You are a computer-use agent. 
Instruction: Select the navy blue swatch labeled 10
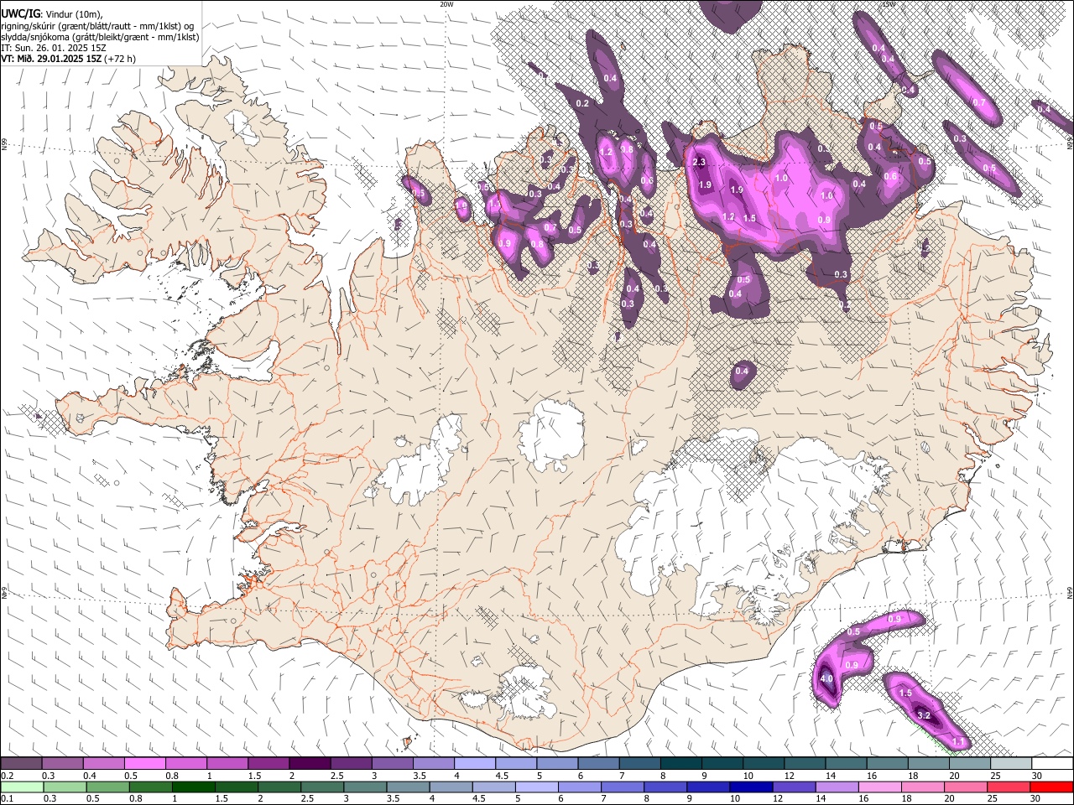tap(750, 787)
